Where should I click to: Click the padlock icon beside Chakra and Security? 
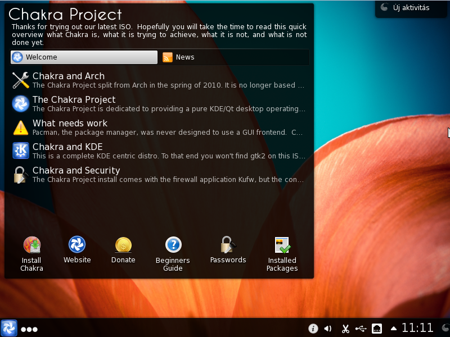(21, 175)
